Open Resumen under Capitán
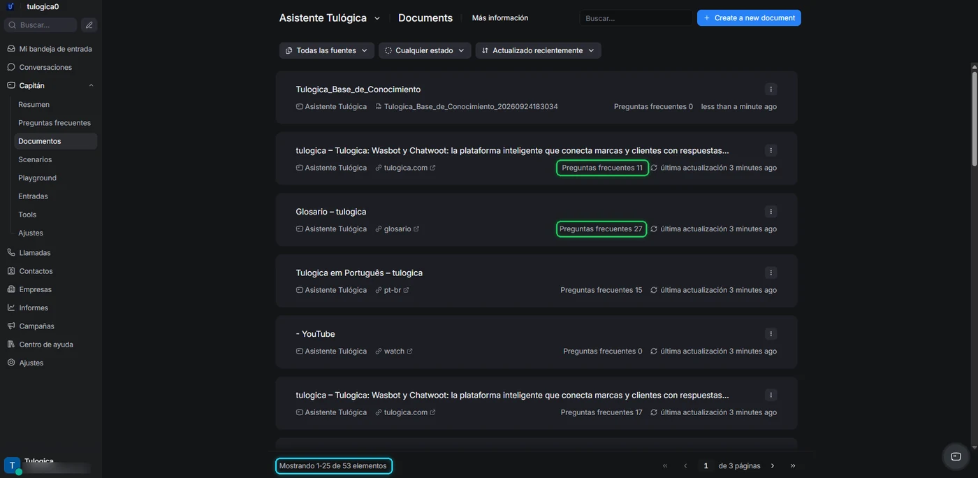Image resolution: width=978 pixels, height=478 pixels. [x=34, y=104]
